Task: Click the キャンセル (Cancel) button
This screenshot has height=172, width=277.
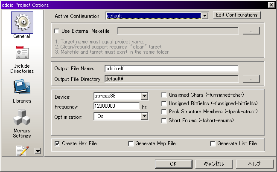Action: click(214, 164)
